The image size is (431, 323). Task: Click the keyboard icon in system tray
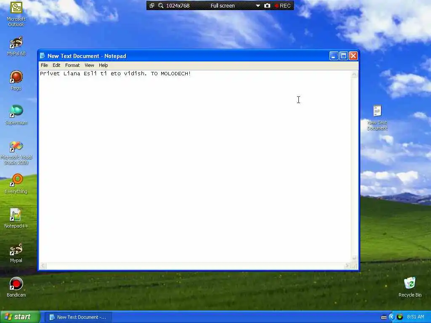[x=384, y=317]
